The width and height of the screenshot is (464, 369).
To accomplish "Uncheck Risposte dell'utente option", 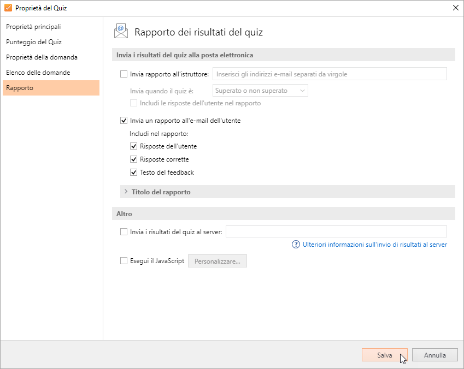I will pyautogui.click(x=134, y=146).
